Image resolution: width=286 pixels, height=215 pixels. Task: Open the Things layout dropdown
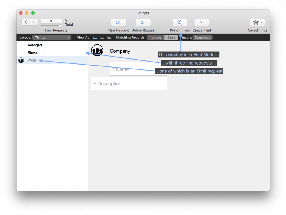[52, 37]
